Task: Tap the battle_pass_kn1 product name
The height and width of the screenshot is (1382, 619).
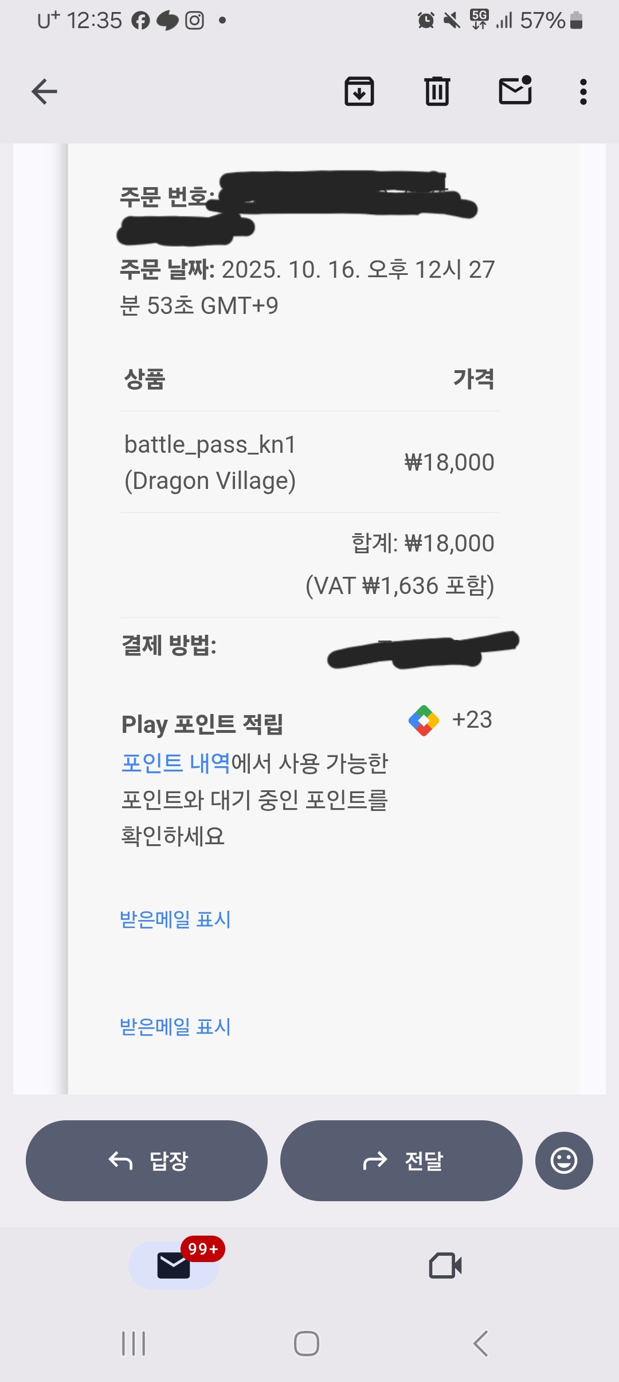Action: click(210, 445)
